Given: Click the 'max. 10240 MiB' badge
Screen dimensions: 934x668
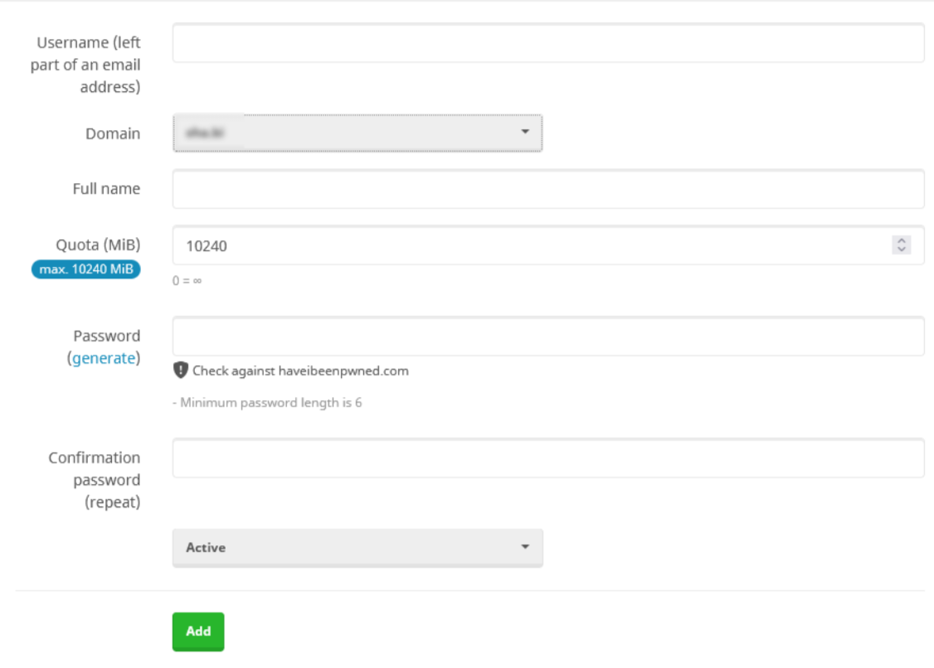Looking at the screenshot, I should point(86,269).
